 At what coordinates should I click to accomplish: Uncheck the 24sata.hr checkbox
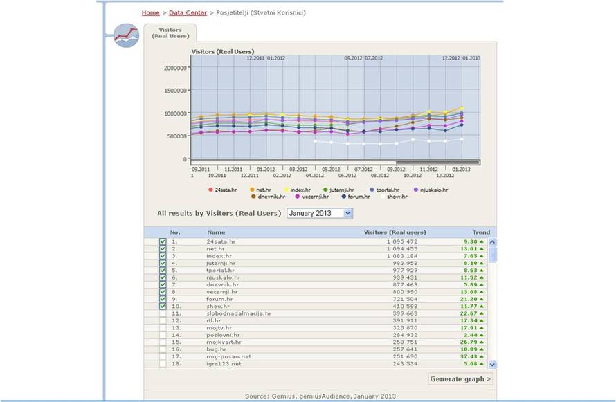pyautogui.click(x=163, y=241)
